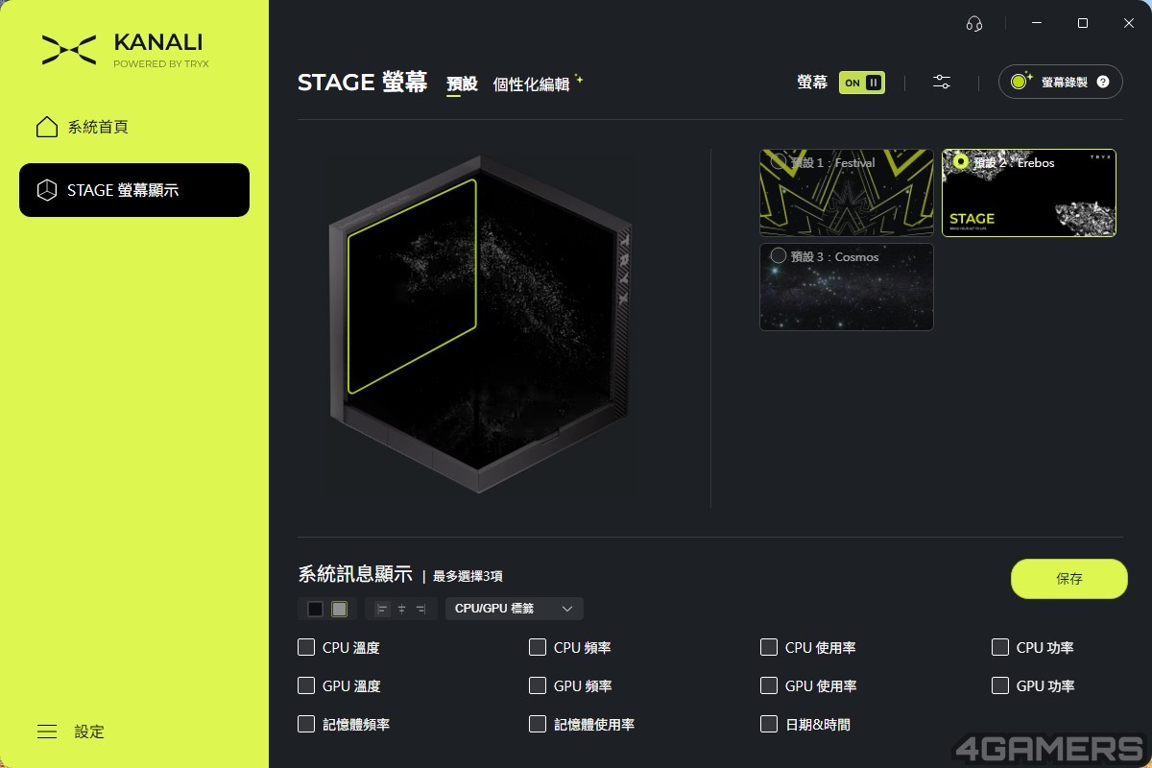Open the hamburger 設定 menu icon
The image size is (1152, 768).
(x=47, y=732)
